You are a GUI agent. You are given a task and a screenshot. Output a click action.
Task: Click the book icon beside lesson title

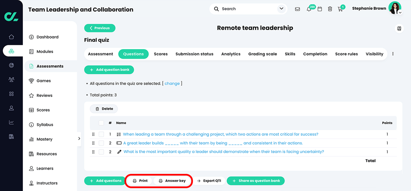[399, 29]
